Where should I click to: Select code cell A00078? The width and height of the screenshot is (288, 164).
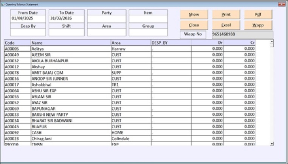pos(17,73)
